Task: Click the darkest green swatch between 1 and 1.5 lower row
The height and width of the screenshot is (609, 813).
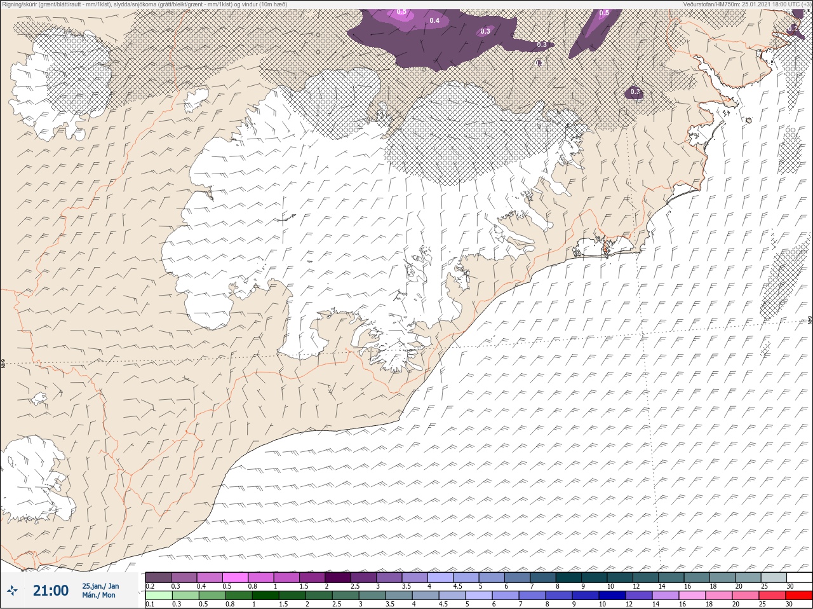Action: (x=265, y=596)
